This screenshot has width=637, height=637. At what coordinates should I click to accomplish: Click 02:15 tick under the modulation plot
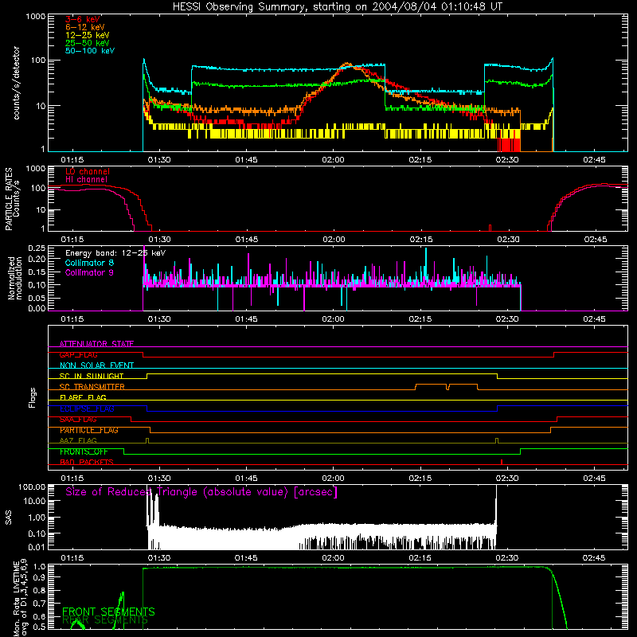click(420, 319)
